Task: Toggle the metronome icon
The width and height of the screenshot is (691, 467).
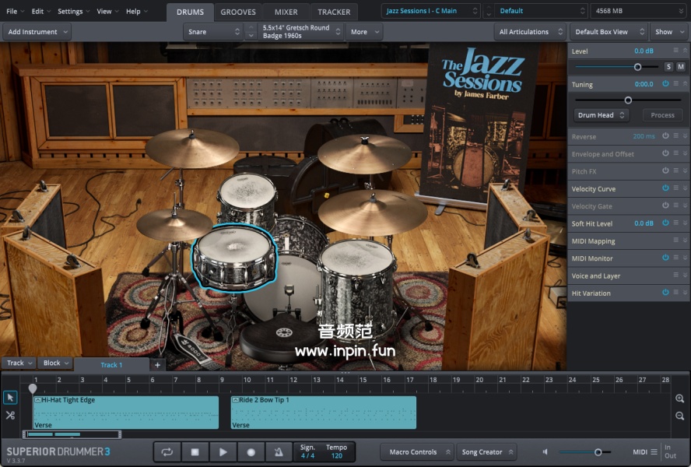Action: (279, 451)
